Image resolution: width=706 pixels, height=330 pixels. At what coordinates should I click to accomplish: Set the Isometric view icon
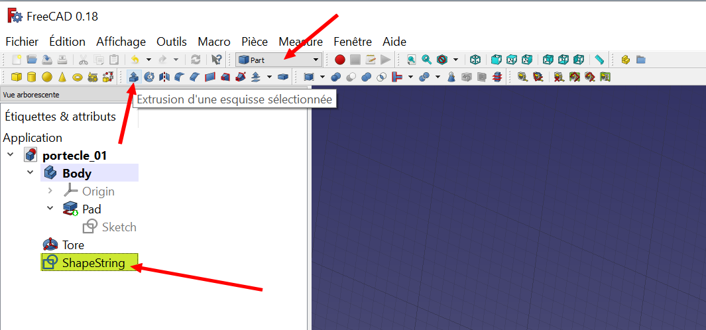click(475, 60)
